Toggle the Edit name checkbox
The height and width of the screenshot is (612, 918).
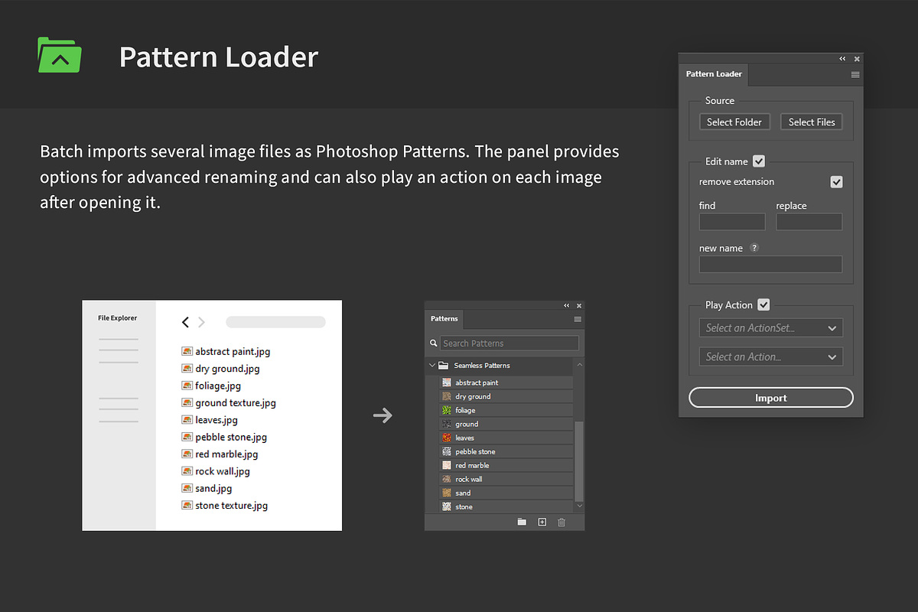[758, 161]
